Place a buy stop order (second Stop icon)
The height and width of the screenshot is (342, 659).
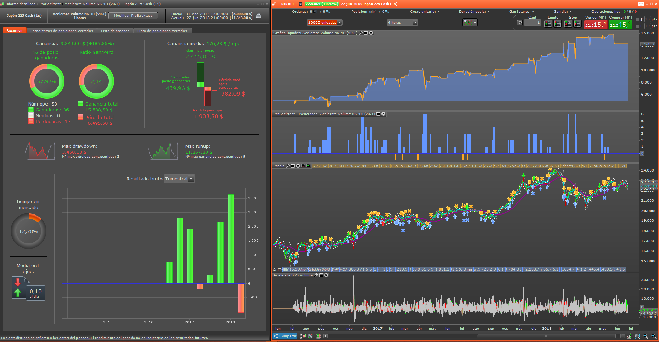tap(577, 24)
